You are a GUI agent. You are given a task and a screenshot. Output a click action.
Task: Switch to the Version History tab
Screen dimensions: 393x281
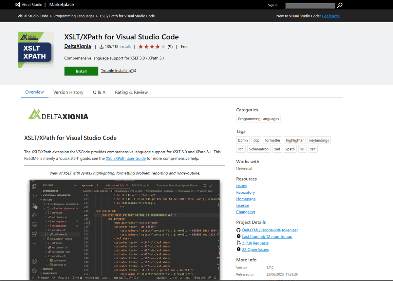click(x=68, y=92)
